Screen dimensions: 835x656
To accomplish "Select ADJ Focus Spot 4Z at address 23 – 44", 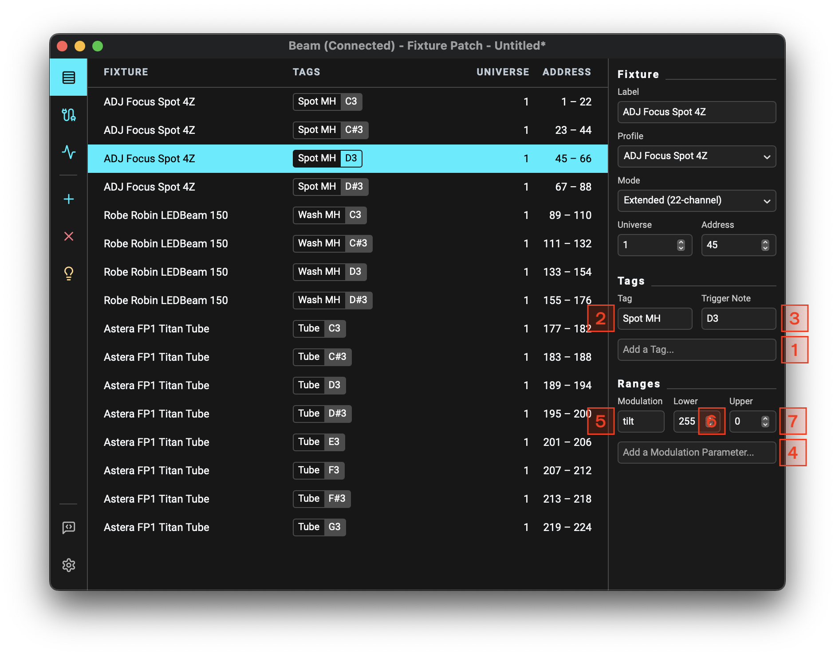I will click(348, 130).
